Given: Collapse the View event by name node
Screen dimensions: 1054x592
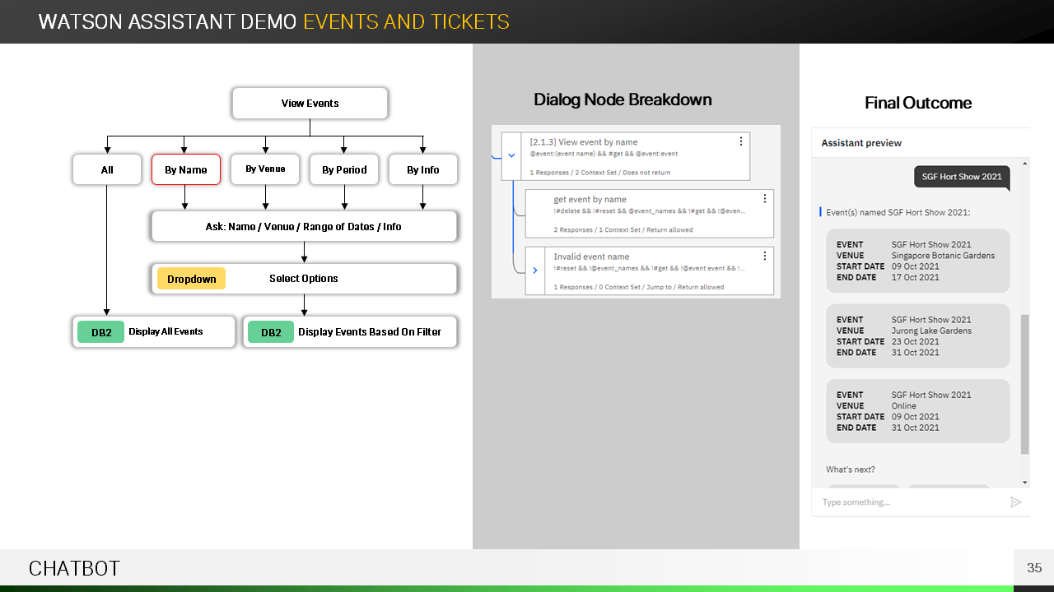Looking at the screenshot, I should click(511, 155).
